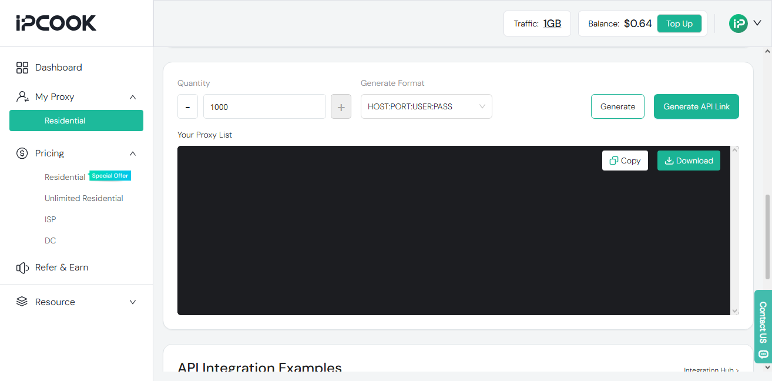
Task: Open the Contact Us side tab
Action: (x=763, y=326)
